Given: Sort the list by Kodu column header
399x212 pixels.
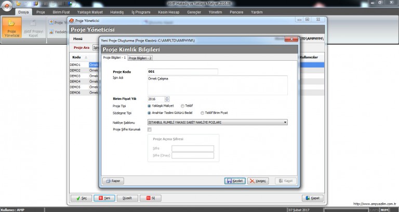Looking at the screenshot, I should [77, 57].
